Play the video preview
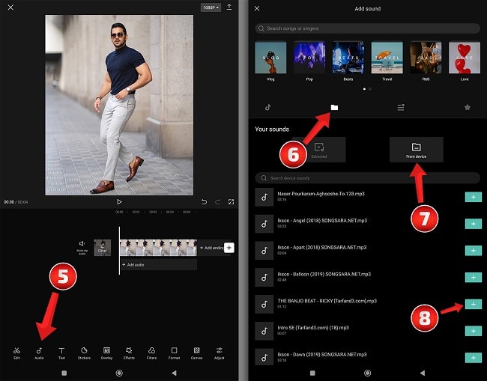The height and width of the screenshot is (381, 487). tap(119, 202)
